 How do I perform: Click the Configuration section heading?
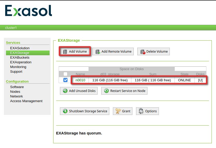click(17, 82)
